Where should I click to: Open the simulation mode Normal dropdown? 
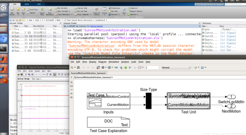(x=176, y=67)
